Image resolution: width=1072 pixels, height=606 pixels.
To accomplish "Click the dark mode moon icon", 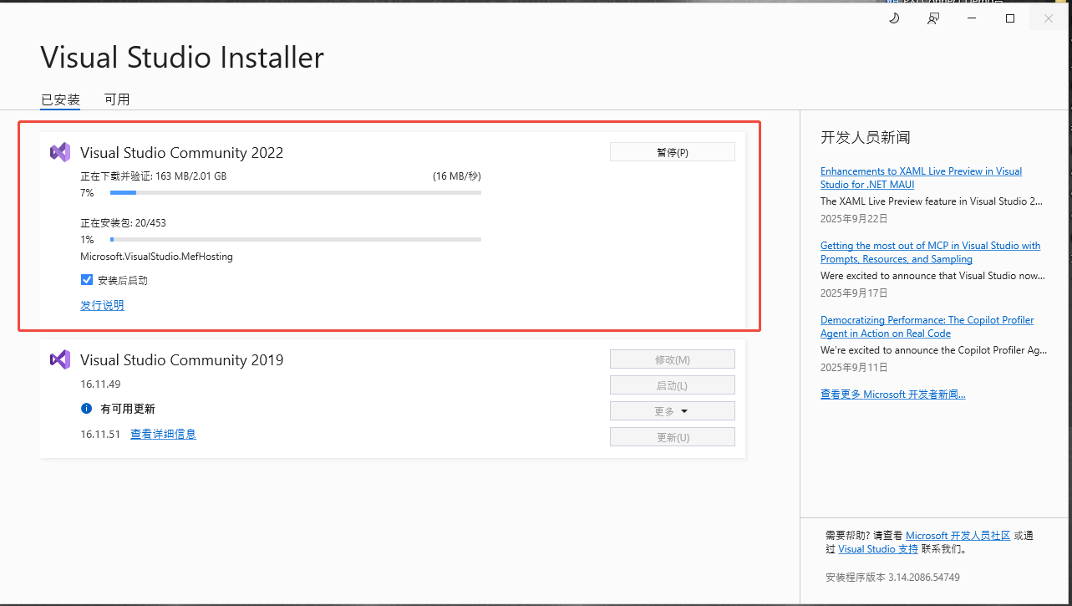I will click(x=893, y=18).
